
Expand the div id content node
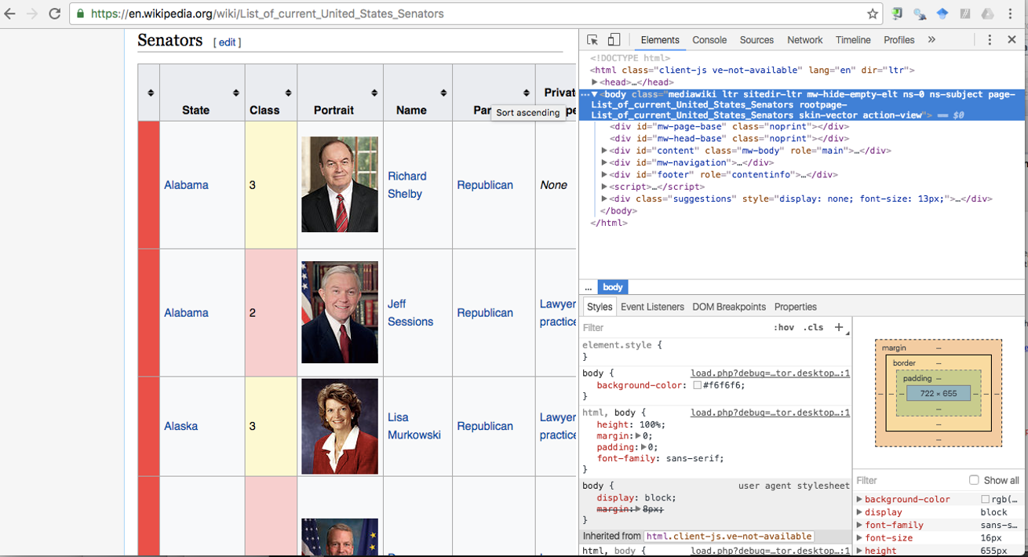tap(604, 151)
